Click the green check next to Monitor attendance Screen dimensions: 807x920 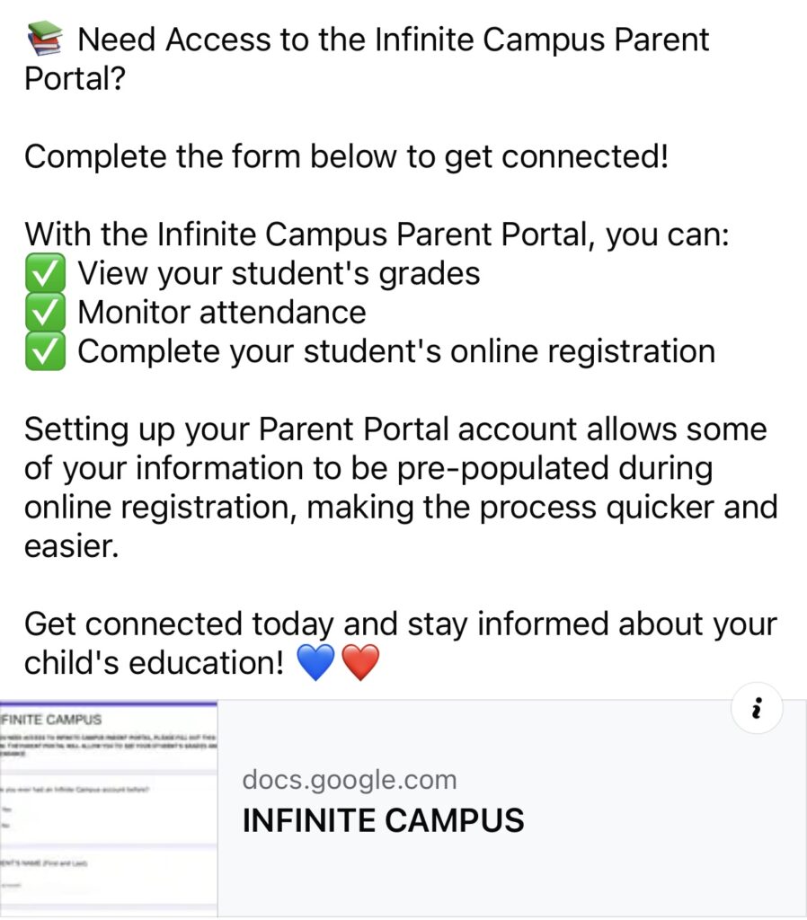pos(45,312)
